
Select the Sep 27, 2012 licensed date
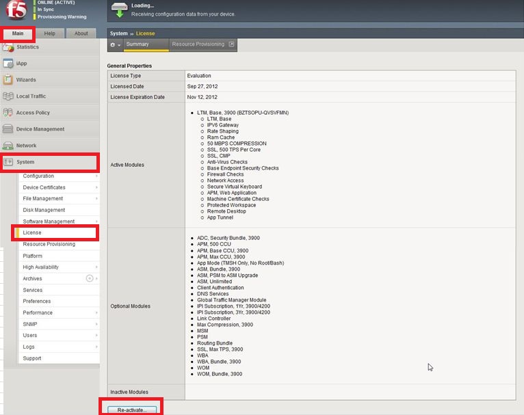point(202,86)
